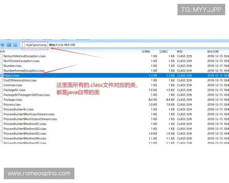Click CLASS 文件 type in Object.class row

184,75
